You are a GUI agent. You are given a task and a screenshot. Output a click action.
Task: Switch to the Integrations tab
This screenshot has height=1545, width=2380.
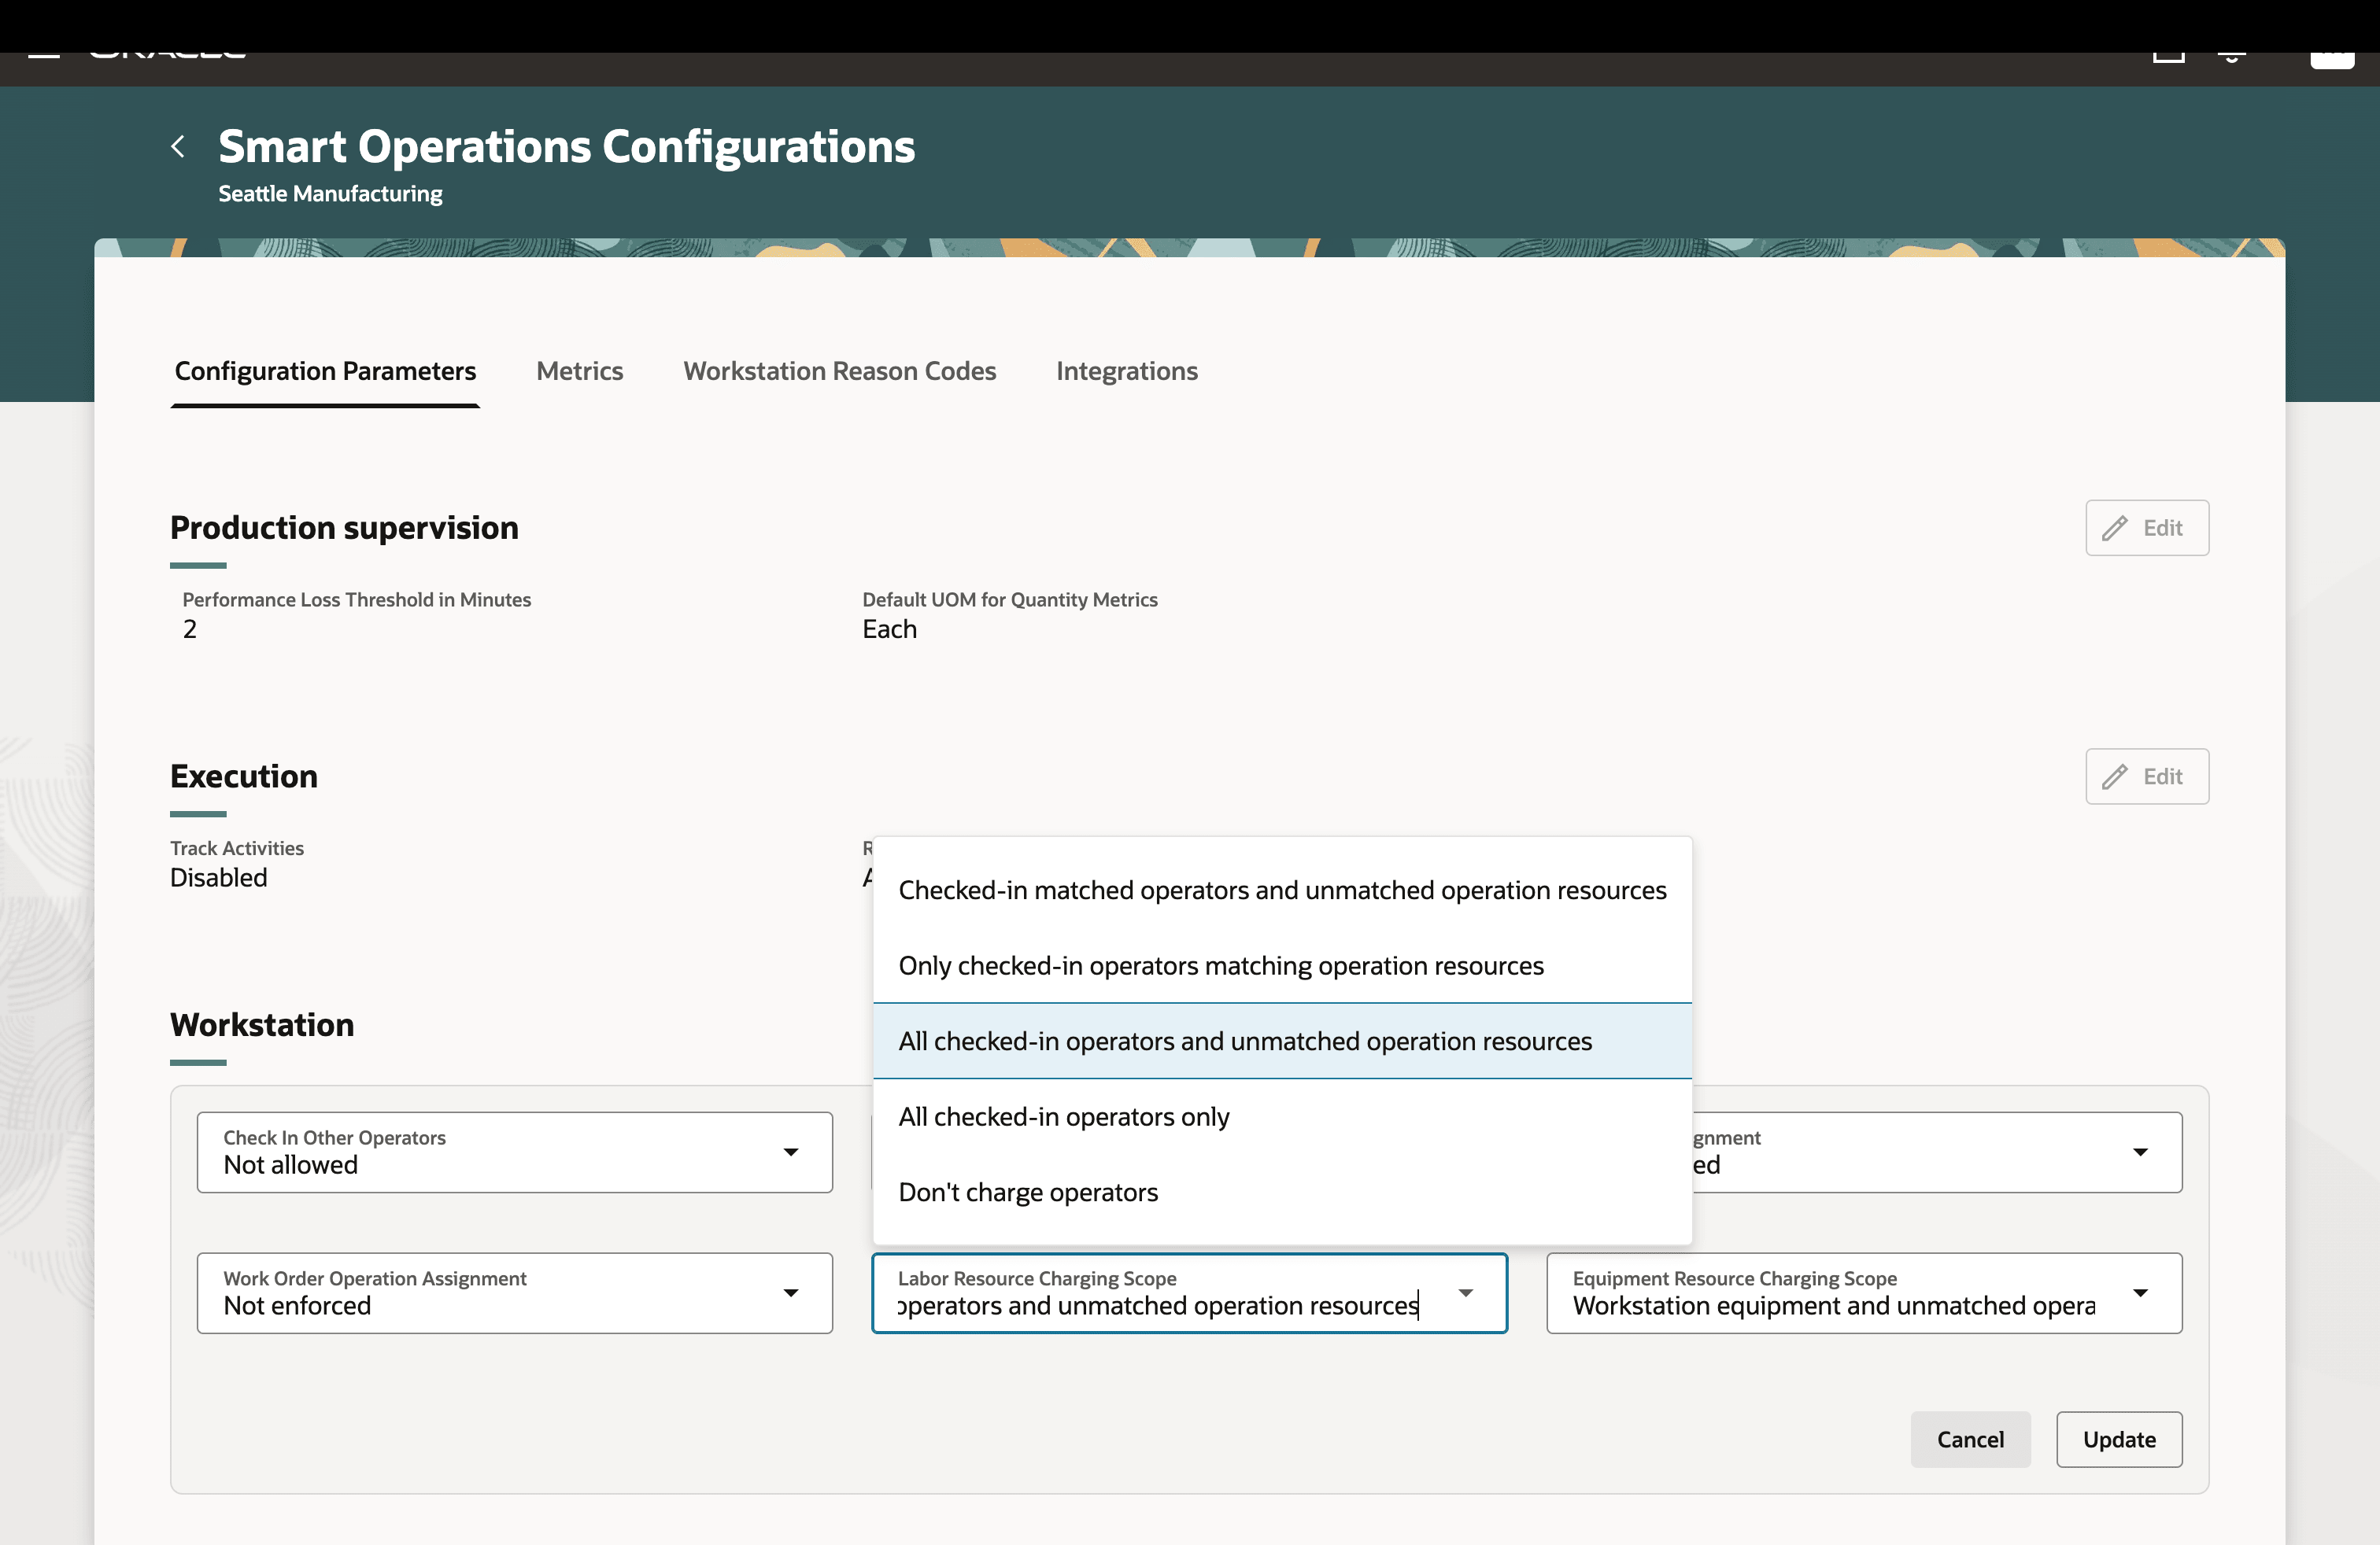tap(1127, 372)
